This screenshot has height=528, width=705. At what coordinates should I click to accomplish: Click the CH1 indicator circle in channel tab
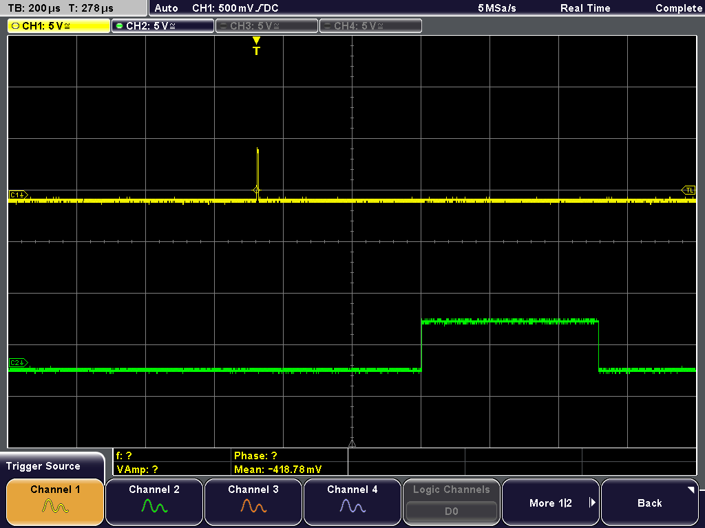[15, 26]
